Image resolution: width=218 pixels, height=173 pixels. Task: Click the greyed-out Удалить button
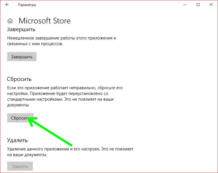point(20,166)
